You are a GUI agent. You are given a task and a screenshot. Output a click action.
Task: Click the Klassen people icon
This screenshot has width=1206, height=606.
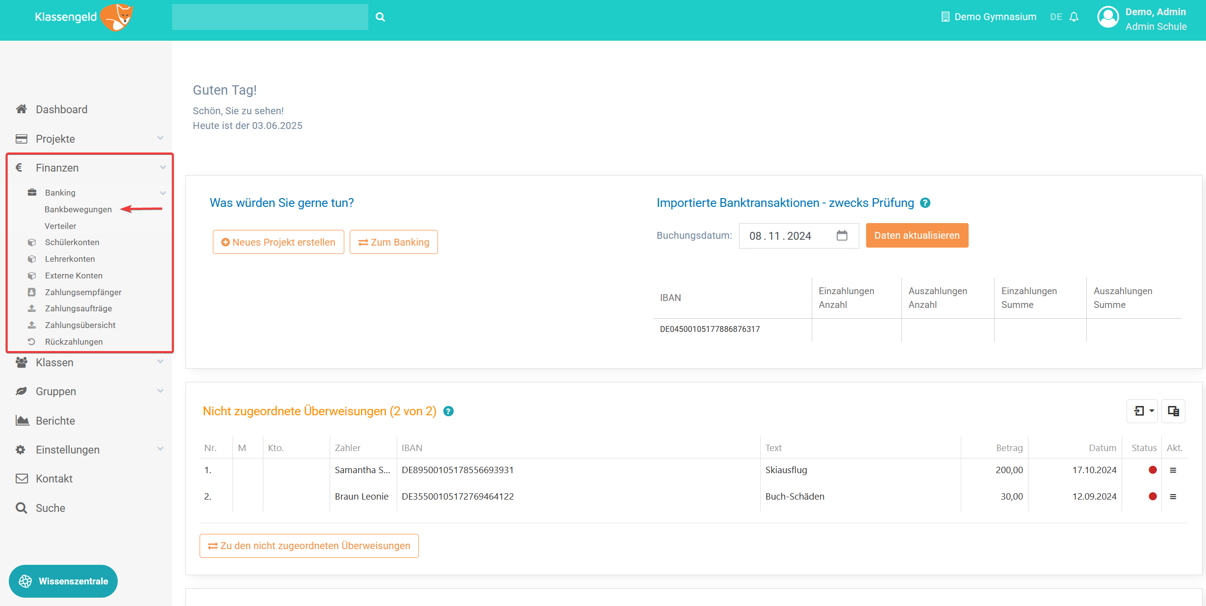pyautogui.click(x=21, y=362)
